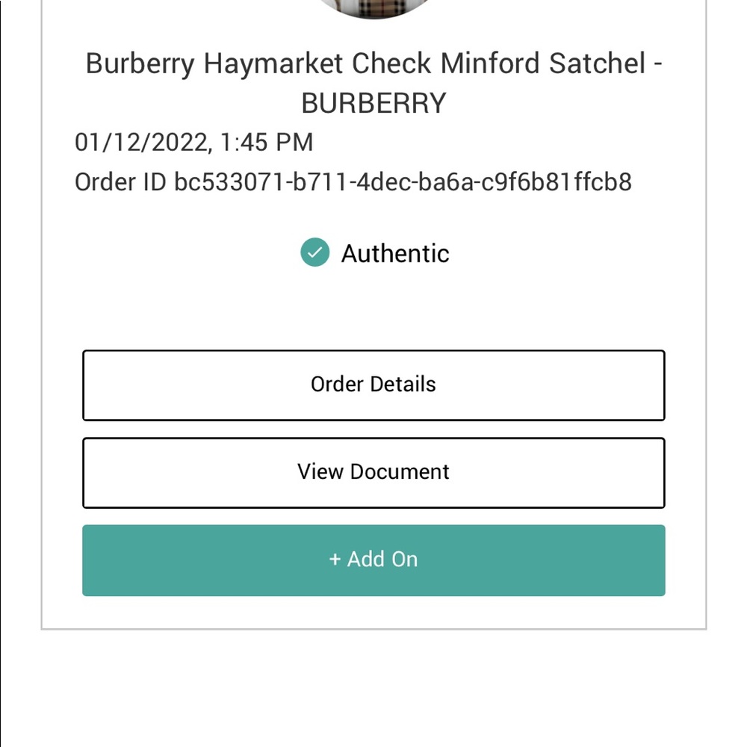This screenshot has height=747, width=747.
Task: Click the word Haymarket in the title
Action: [x=273, y=63]
